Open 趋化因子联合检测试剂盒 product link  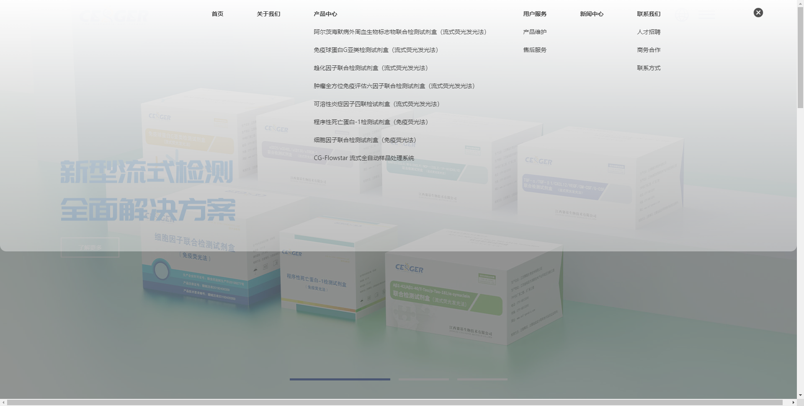[x=371, y=68]
